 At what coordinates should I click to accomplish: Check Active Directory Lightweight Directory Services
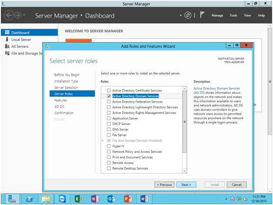[109, 107]
